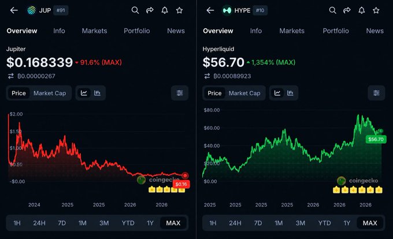393x239 pixels.
Task: Open News tab for JUP
Action: 176,31
